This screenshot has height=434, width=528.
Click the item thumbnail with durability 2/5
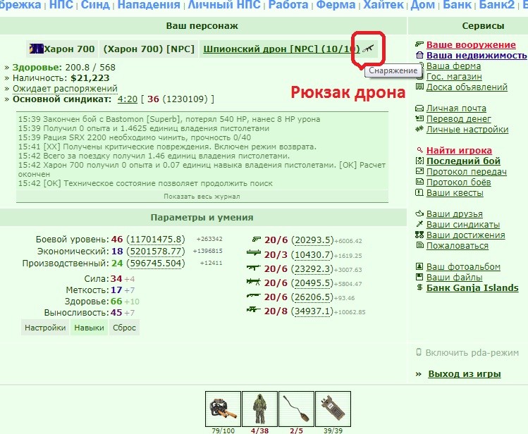pyautogui.click(x=296, y=409)
